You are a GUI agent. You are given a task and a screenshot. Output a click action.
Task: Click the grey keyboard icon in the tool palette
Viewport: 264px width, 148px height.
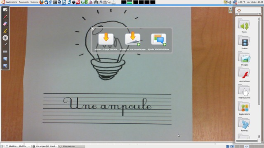coord(5,51)
